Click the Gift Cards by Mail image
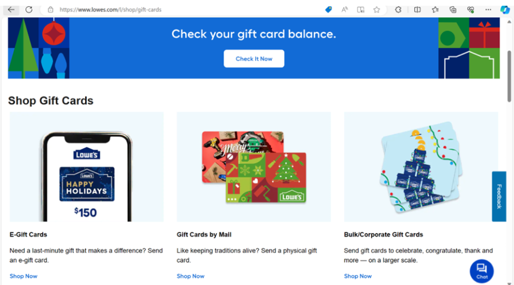This screenshot has height=285, width=514. 254,166
